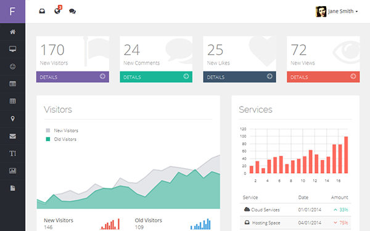Click the Old Visitors legend label

65,139
